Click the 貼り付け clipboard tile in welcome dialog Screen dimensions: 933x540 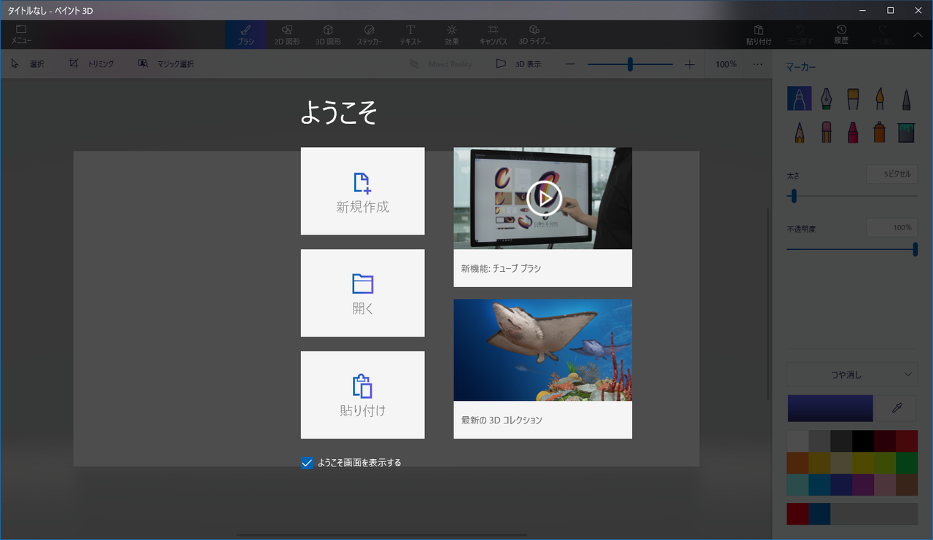(362, 395)
